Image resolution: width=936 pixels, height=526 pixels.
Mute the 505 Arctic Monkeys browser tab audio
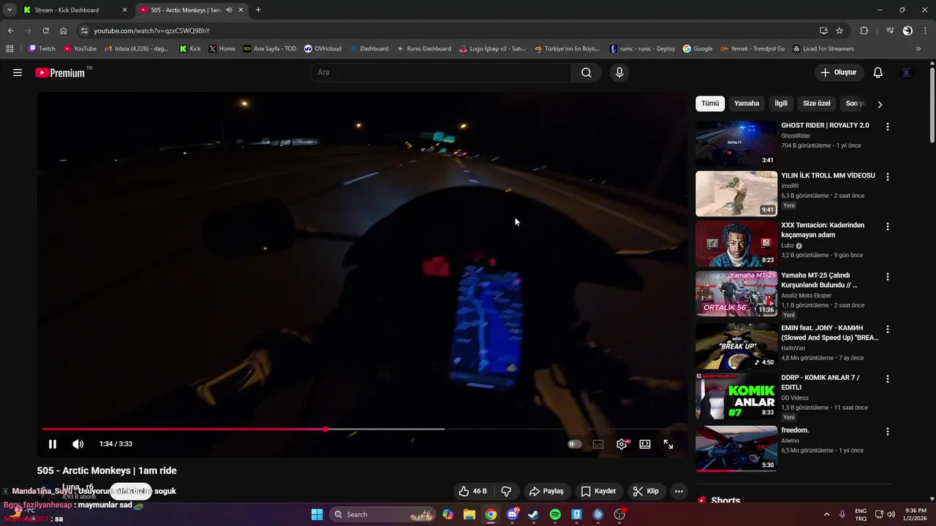229,10
